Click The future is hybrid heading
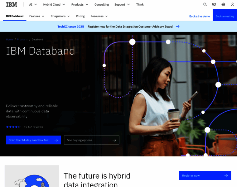The width and height of the screenshot is (237, 187). click(97, 180)
